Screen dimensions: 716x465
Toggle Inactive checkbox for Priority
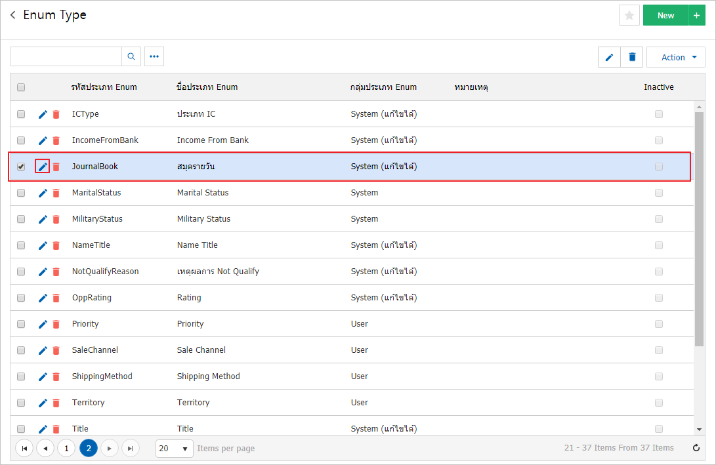(658, 324)
